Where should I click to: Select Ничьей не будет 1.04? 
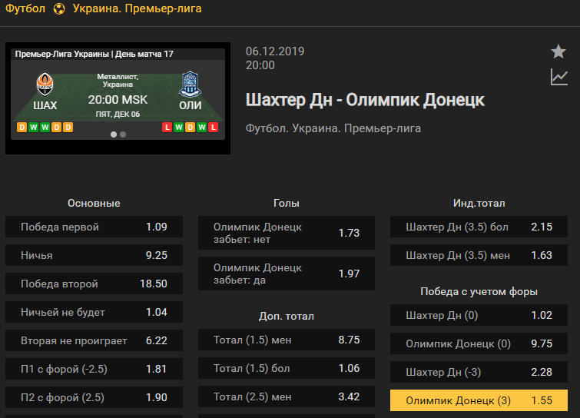pos(94,312)
